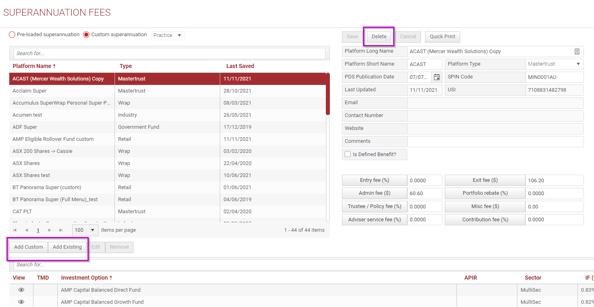Sort by Platform Name column header
594x307 pixels.
click(34, 66)
